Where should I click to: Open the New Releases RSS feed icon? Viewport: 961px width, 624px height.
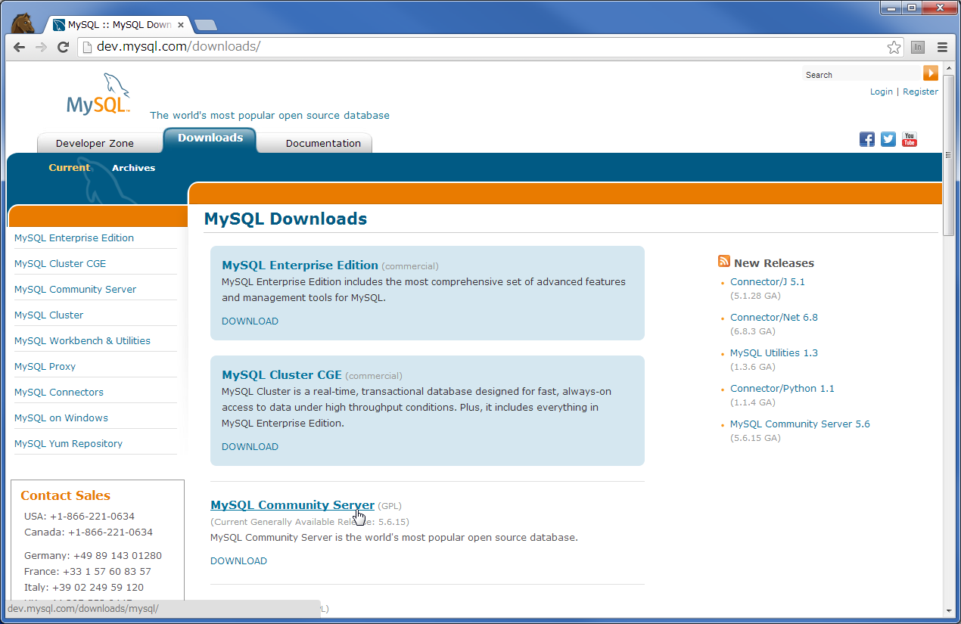pos(724,262)
